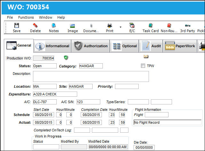Click the Save toolbar icon
Screen dimensions: 205x151
click(17, 25)
